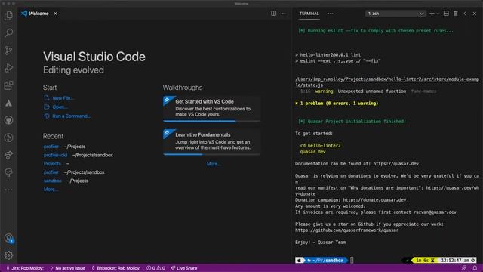Screen dimensions: 483x272
Task: Show additional hidden activity bar views
Action: click(x=8, y=190)
